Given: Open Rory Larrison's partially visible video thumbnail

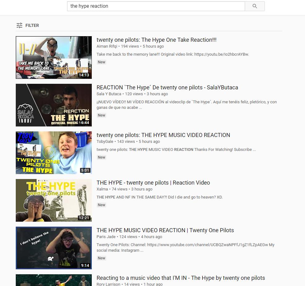Looking at the screenshot, I should pos(54,280).
